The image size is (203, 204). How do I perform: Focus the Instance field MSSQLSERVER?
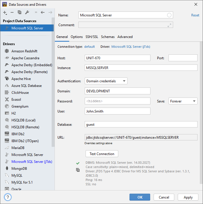point(141,68)
